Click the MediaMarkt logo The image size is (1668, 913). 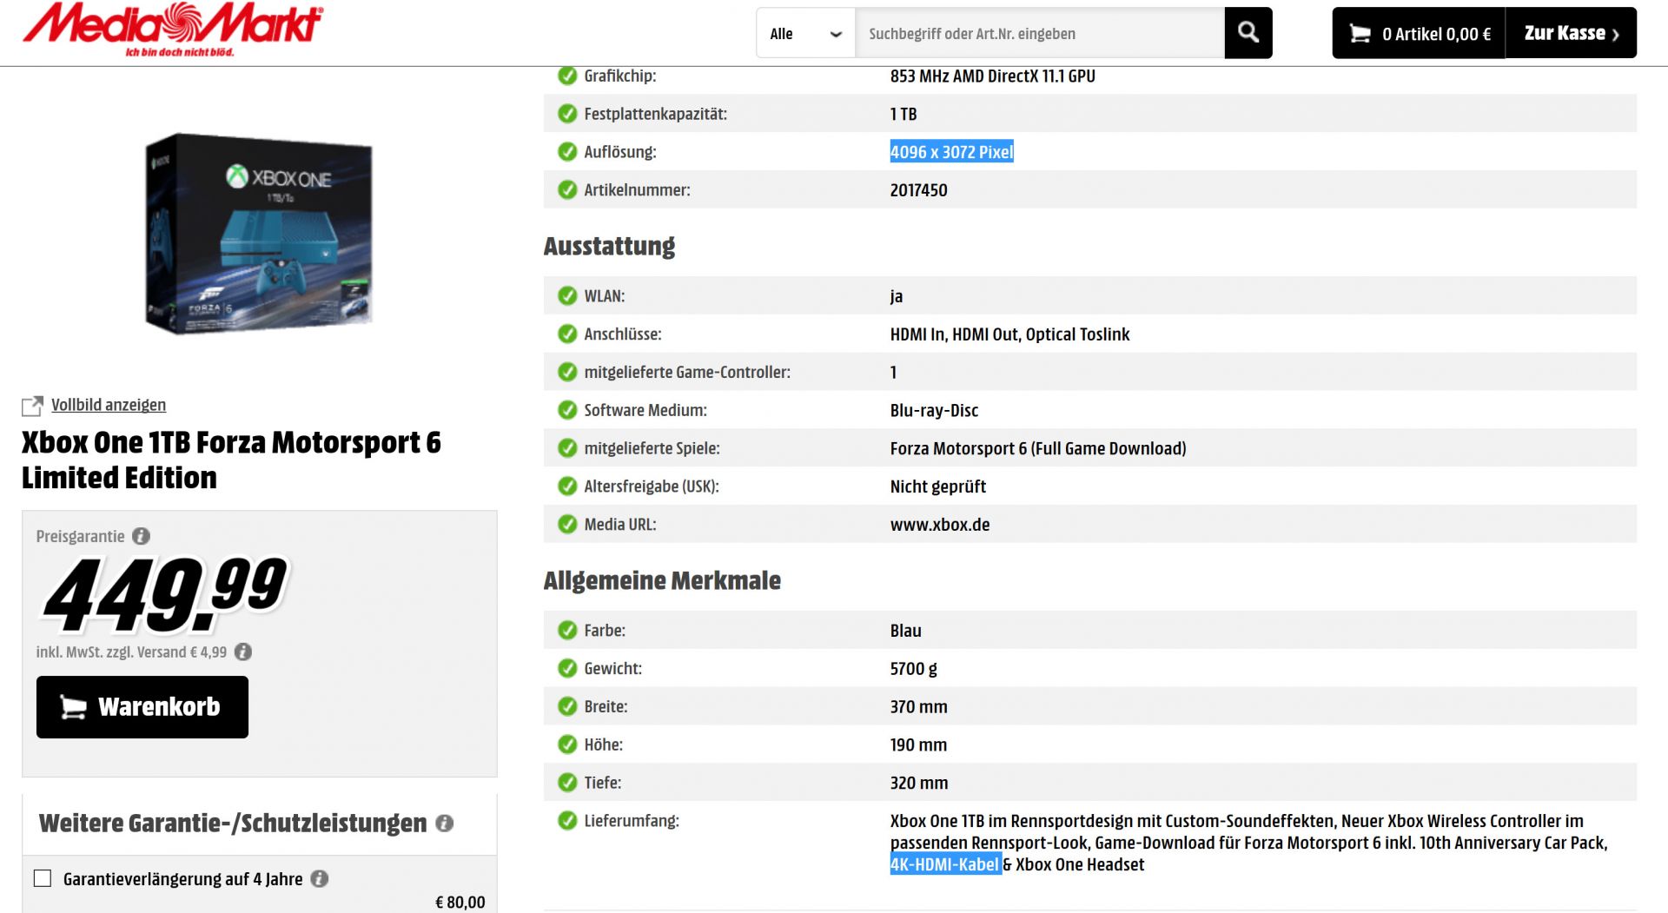tap(172, 28)
